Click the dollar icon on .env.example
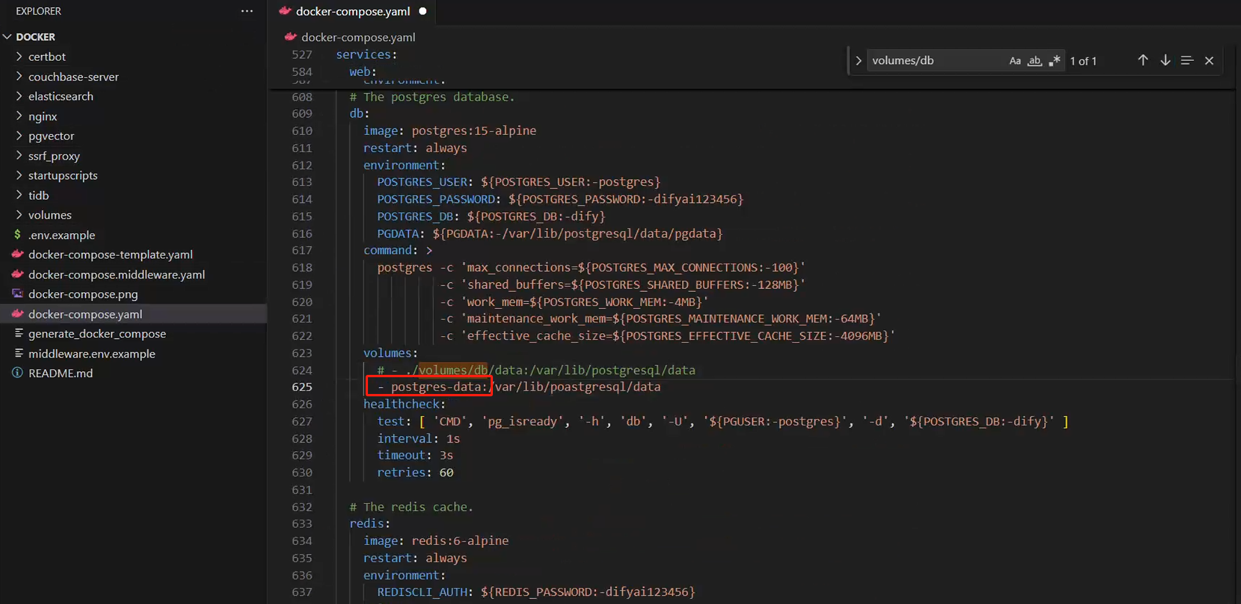 point(17,235)
